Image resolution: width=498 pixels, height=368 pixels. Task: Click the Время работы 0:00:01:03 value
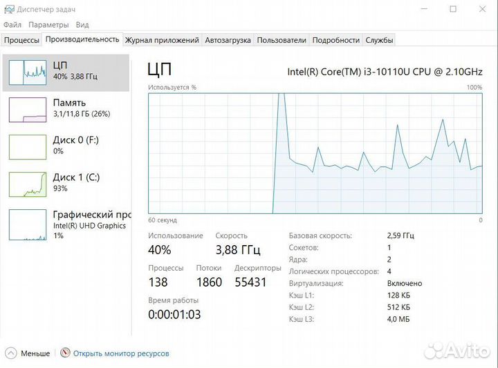pyautogui.click(x=174, y=314)
